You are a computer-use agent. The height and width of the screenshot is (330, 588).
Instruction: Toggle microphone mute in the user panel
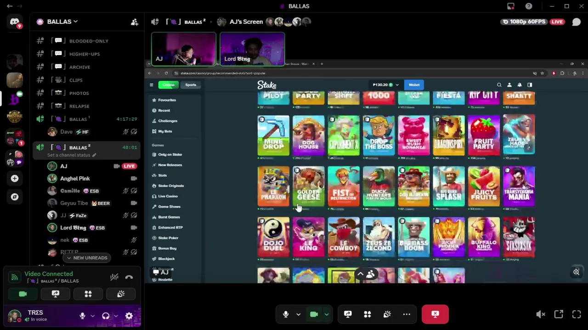pos(82,316)
